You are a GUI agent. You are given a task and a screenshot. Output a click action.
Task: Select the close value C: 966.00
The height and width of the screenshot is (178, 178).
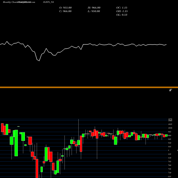point(66,11)
